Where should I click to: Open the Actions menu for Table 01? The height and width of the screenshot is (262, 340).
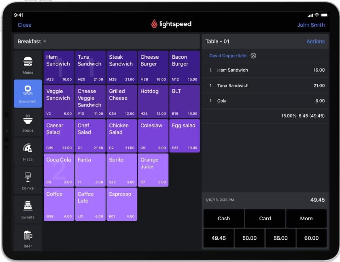click(x=315, y=41)
